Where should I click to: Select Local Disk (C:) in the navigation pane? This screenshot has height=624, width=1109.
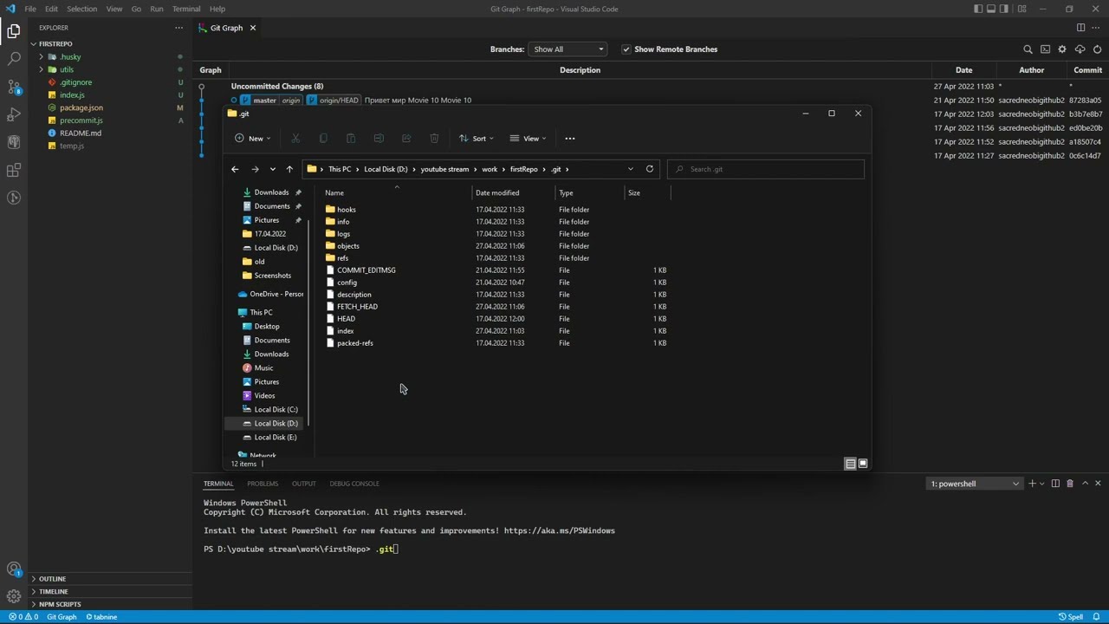(x=276, y=410)
